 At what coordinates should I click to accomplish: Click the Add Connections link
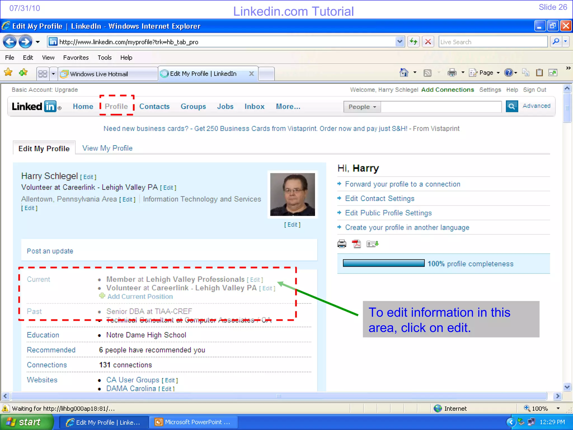[x=448, y=90]
